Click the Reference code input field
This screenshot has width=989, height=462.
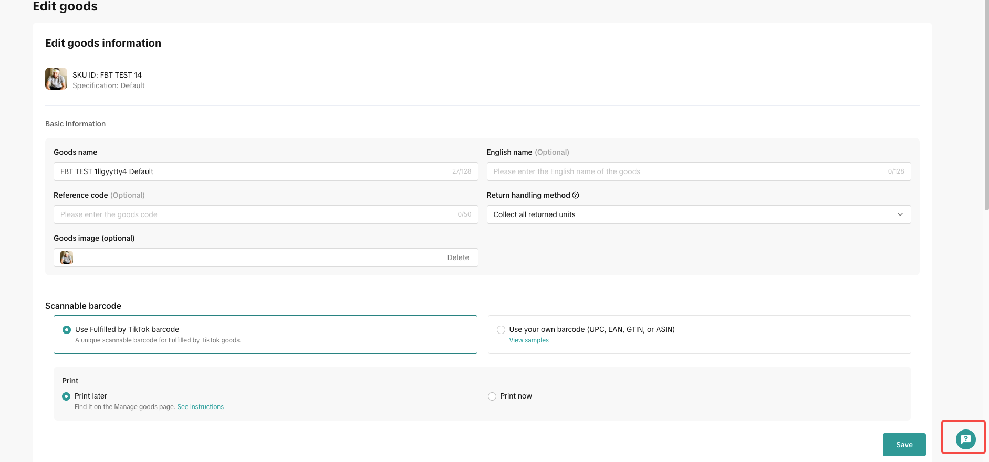pyautogui.click(x=252, y=214)
